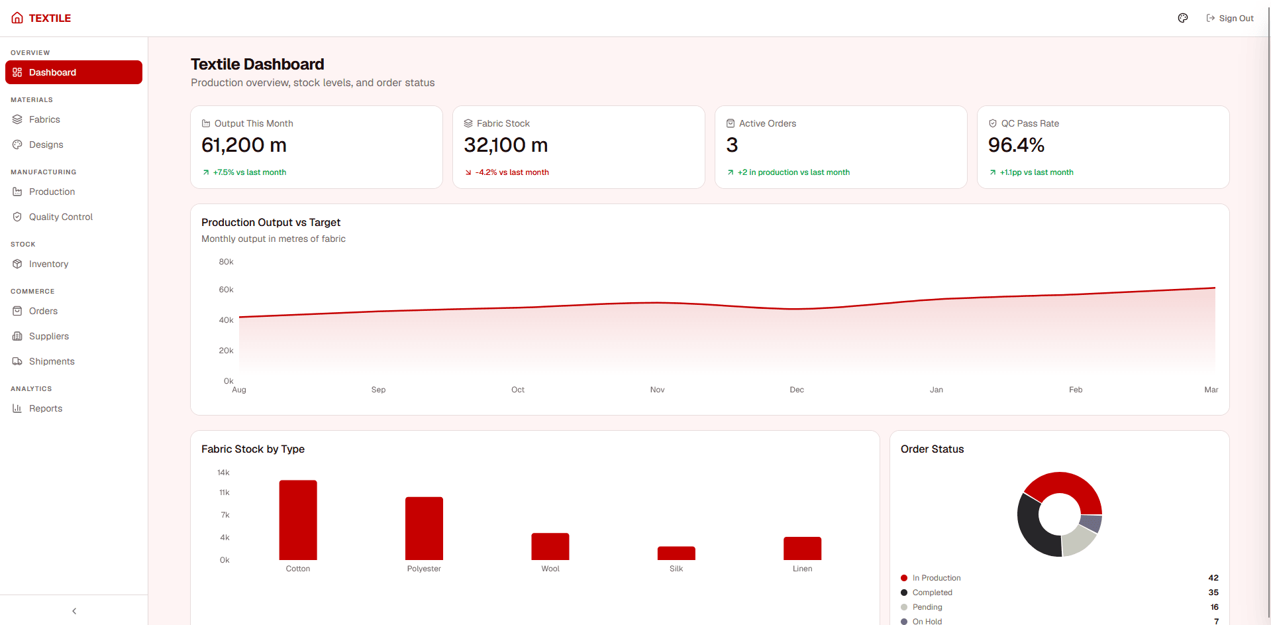Select the Linen bar
Screen dimensions: 1271x625
[x=803, y=548]
